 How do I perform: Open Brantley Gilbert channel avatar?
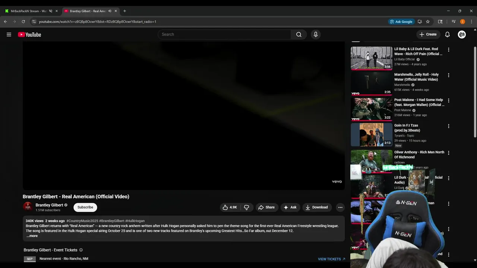click(28, 207)
